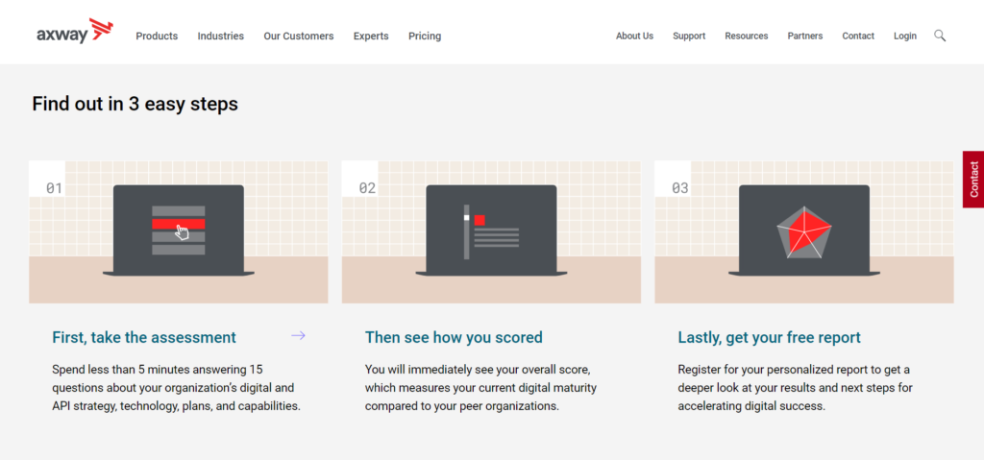Click 'First, take the assessment' heading

click(144, 337)
